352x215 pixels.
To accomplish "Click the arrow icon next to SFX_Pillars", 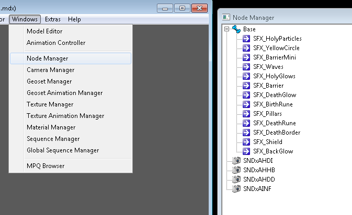I will pos(246,114).
